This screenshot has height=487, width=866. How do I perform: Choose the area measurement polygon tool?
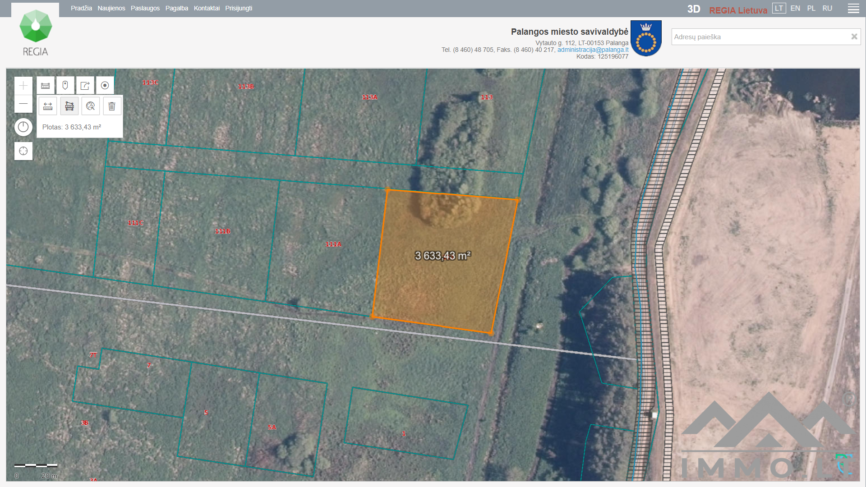69,106
